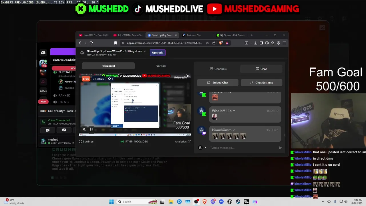366x206 pixels.
Task: Click Voice Connected status in Discord
Action: click(x=59, y=120)
